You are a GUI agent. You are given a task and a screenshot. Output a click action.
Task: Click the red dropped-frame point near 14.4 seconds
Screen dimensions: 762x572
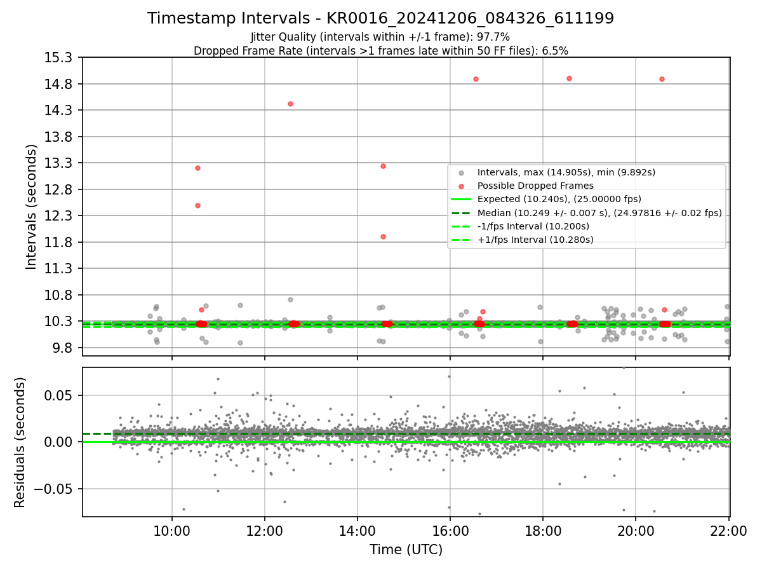coord(290,104)
